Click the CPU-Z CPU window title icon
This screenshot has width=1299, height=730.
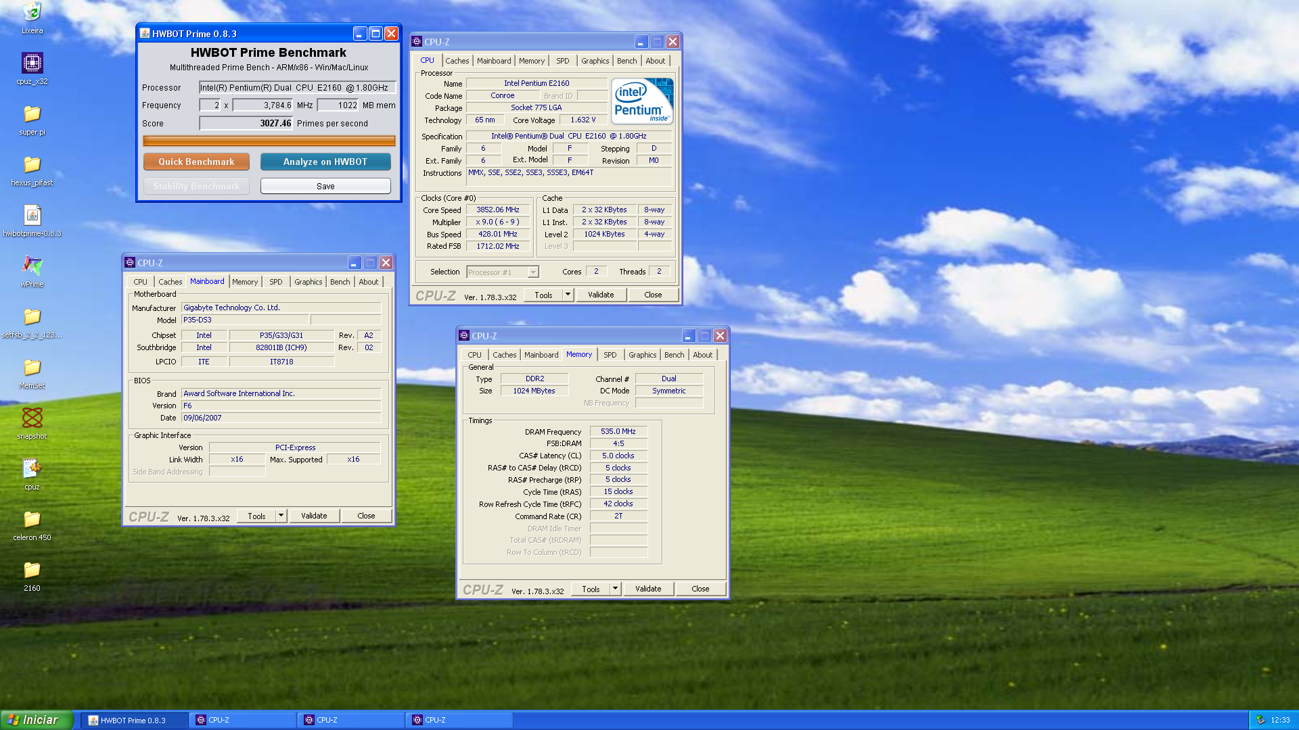[x=417, y=42]
